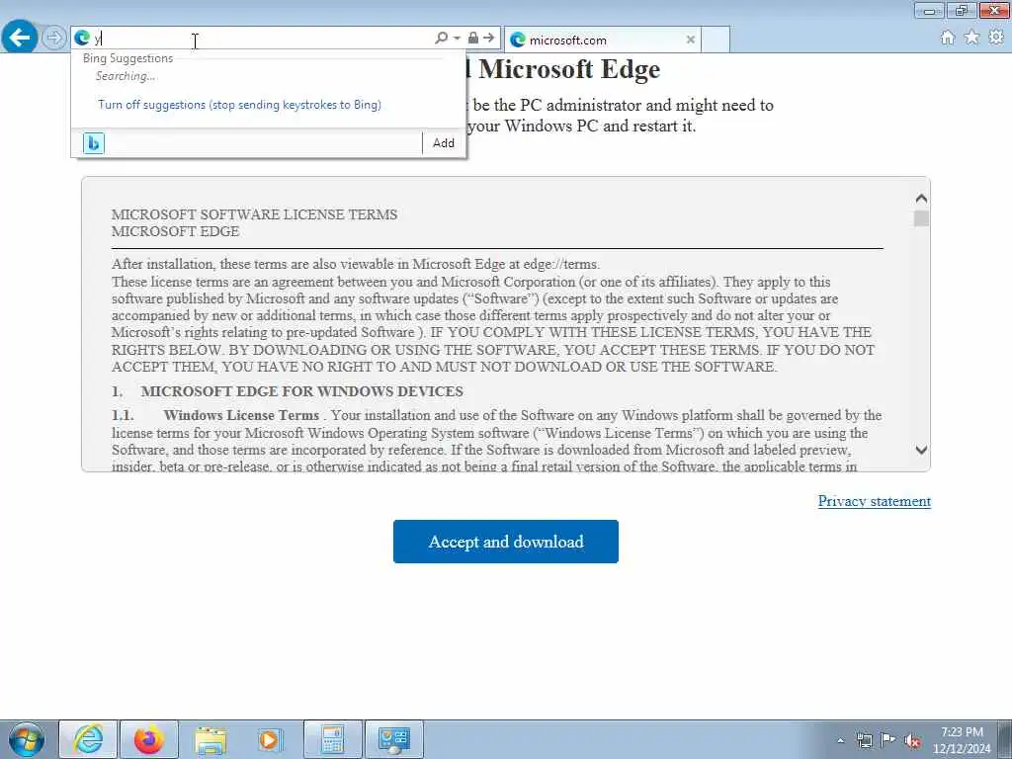This screenshot has height=759, width=1012.
Task: Open the Calculator taskbar icon
Action: point(332,739)
